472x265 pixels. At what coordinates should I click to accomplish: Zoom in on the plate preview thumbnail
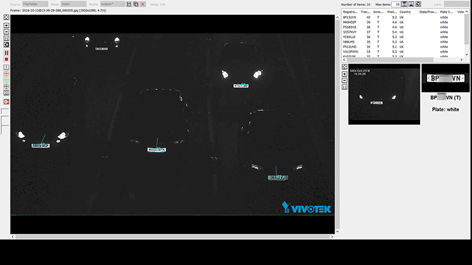pos(345,74)
